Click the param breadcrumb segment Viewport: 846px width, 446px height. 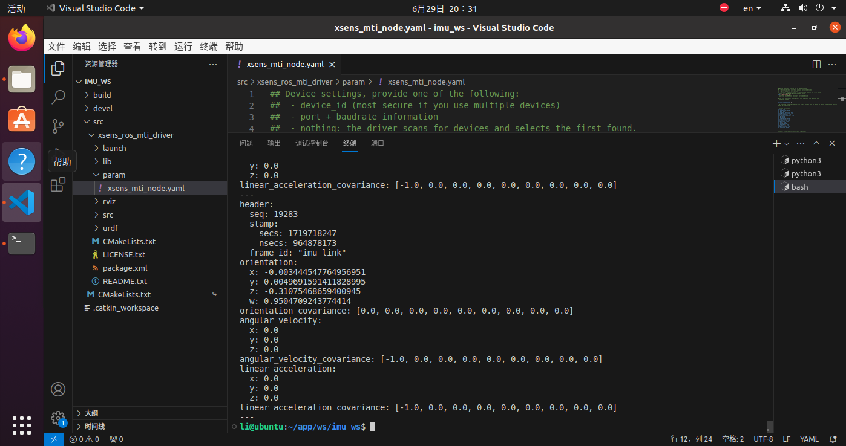pyautogui.click(x=353, y=82)
